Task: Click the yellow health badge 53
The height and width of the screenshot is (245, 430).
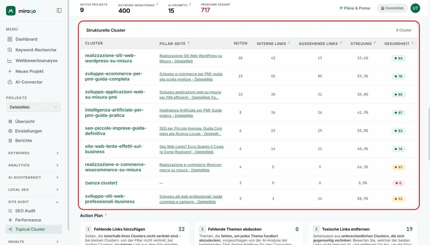Action: 398,199
